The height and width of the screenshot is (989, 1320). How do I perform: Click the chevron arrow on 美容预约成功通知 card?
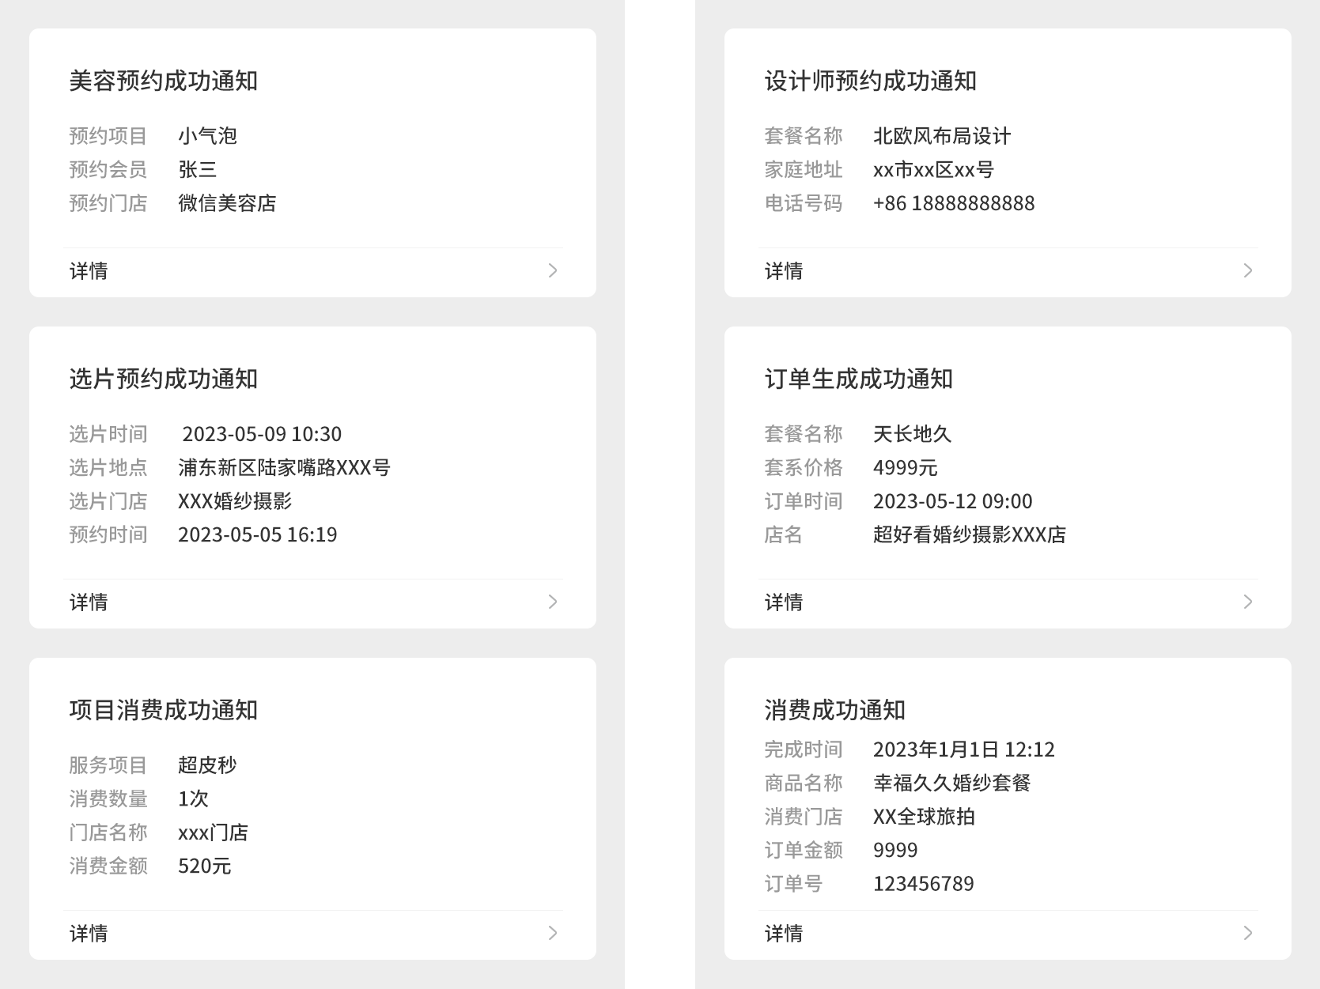(553, 270)
